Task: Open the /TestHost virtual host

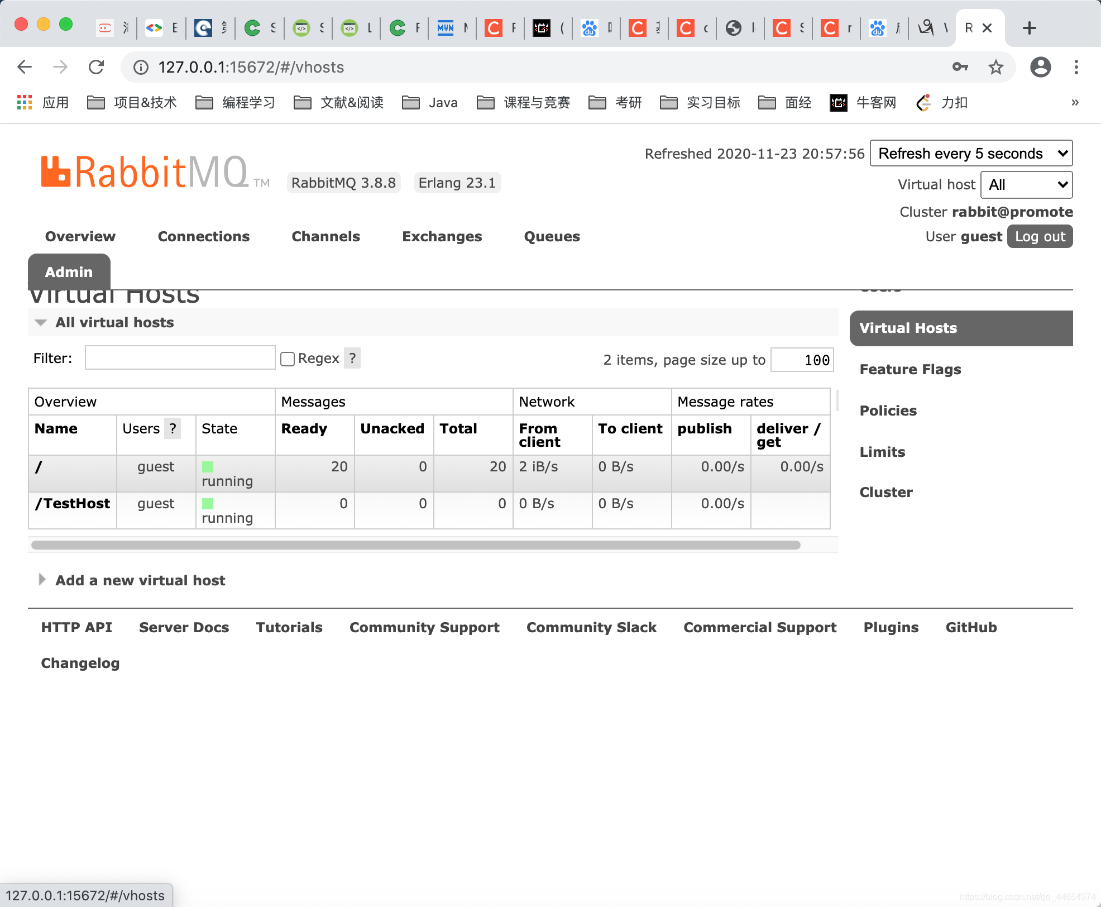Action: (73, 504)
